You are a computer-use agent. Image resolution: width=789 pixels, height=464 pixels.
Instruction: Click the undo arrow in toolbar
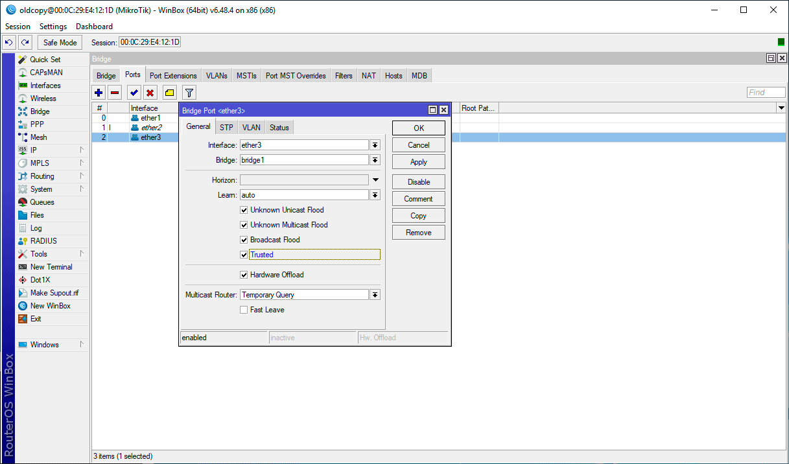[9, 42]
